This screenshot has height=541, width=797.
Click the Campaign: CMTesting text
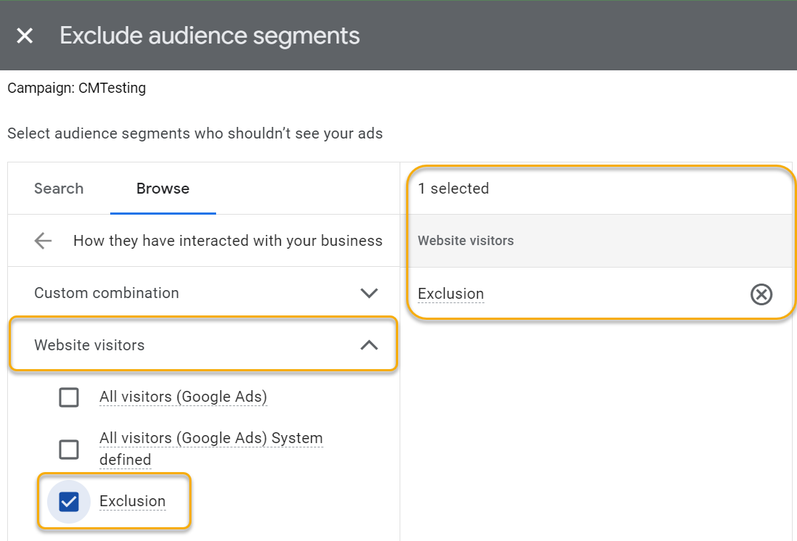(x=76, y=88)
